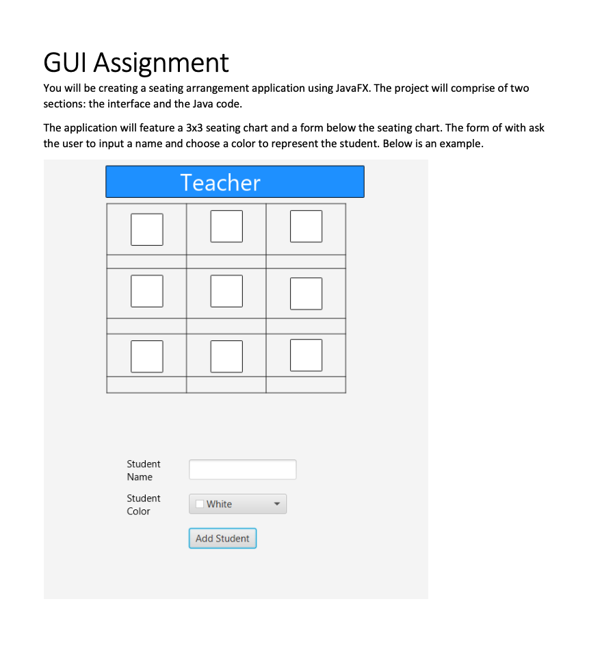Click inside the Student Name text field
This screenshot has width=602, height=645.
242,470
